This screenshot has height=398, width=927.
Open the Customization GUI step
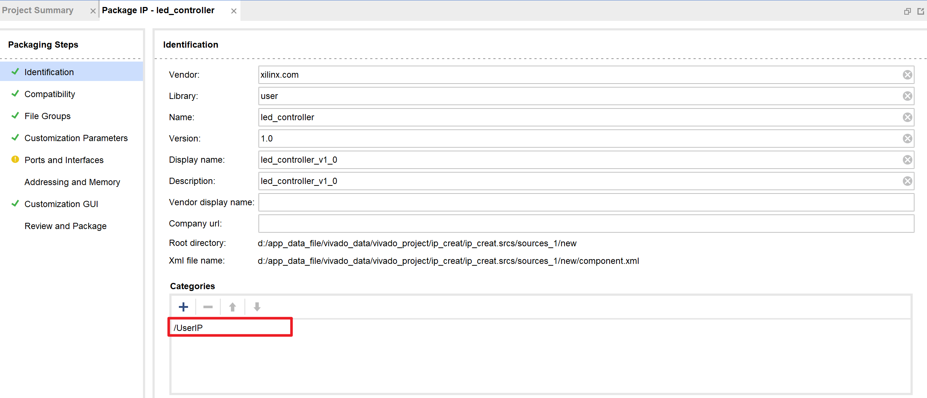[x=71, y=204]
